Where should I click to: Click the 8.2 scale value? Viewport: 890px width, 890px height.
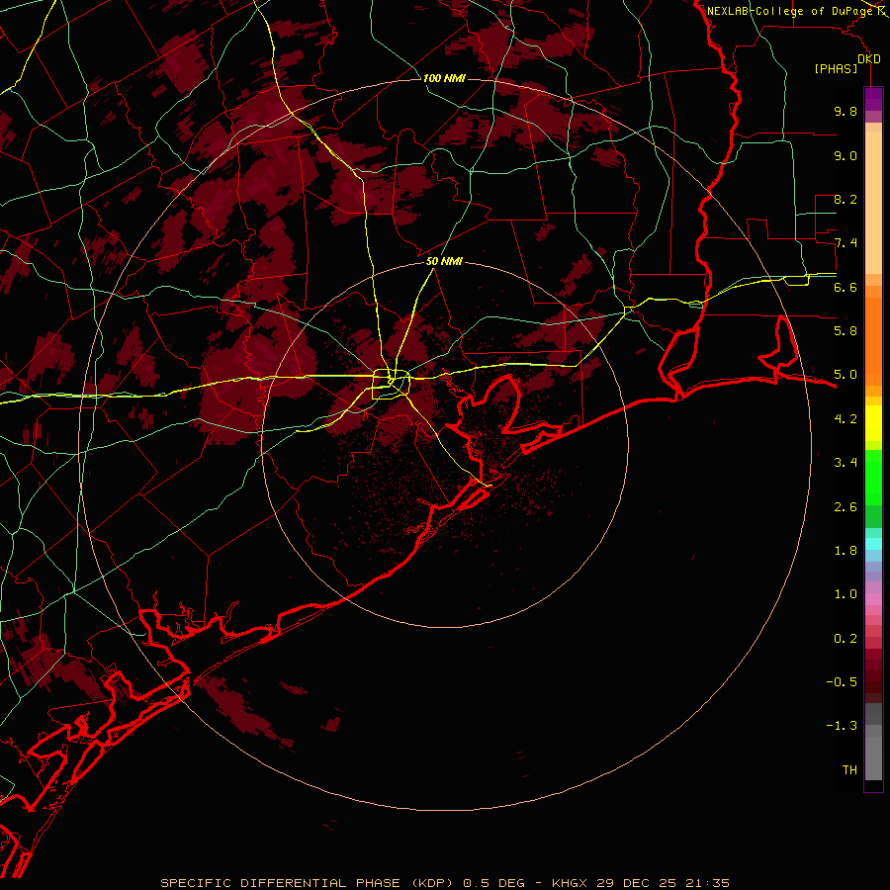click(845, 199)
